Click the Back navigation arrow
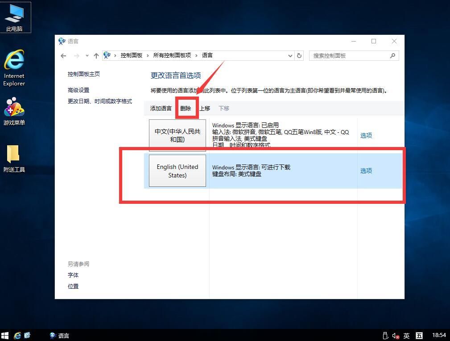The image size is (450, 341). tap(63, 55)
